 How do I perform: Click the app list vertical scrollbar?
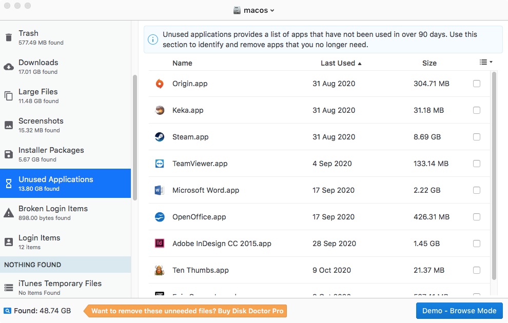click(x=494, y=176)
